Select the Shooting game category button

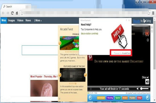(110, 98)
